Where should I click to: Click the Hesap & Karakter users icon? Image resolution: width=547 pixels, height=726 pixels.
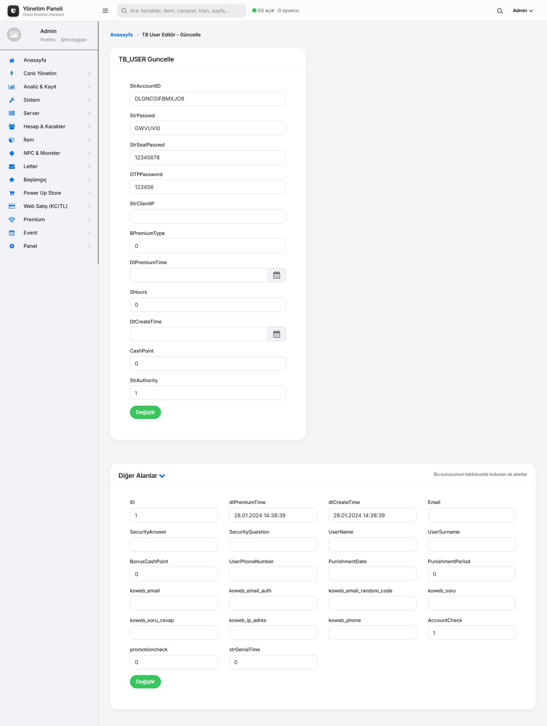point(12,127)
